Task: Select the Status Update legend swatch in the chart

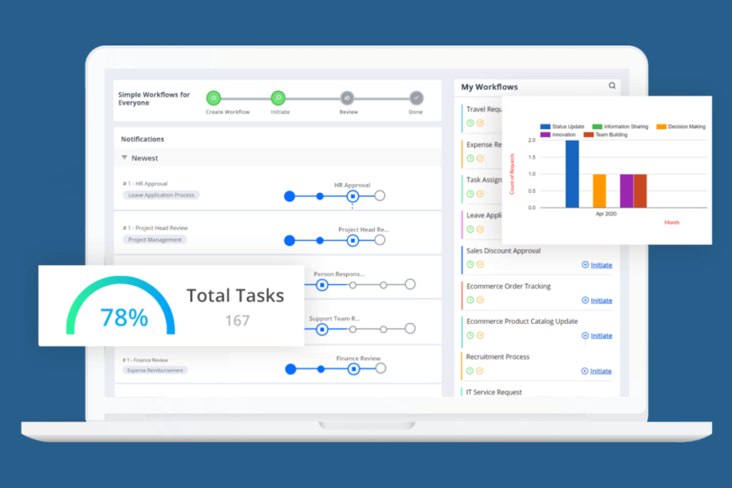Action: [546, 127]
